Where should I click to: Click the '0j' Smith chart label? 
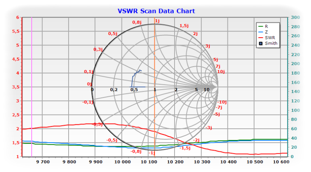click(90, 84)
